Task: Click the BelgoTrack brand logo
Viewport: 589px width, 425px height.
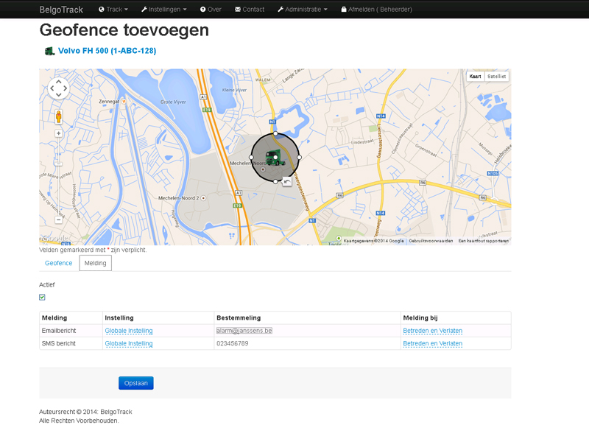Action: pos(61,10)
